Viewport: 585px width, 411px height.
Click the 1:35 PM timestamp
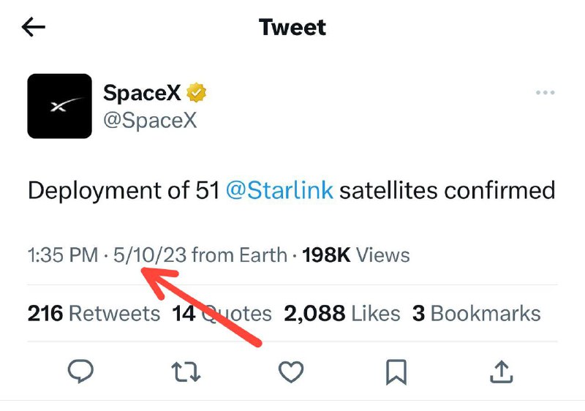63,255
